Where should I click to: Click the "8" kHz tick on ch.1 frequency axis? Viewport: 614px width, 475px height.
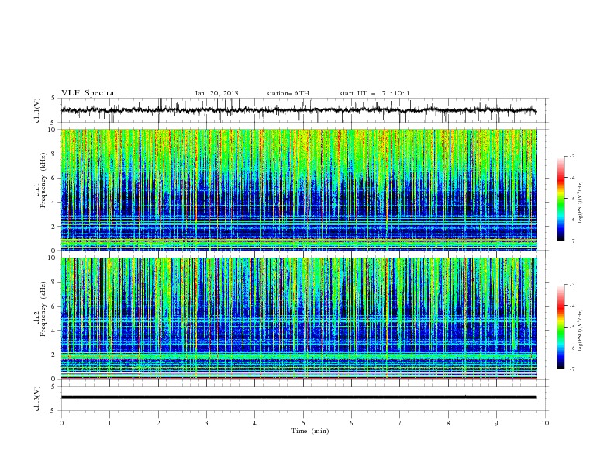[x=54, y=154]
